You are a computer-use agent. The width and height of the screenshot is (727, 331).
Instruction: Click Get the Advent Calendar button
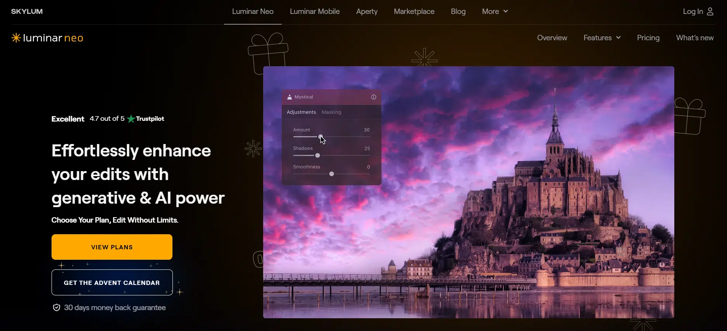(112, 283)
